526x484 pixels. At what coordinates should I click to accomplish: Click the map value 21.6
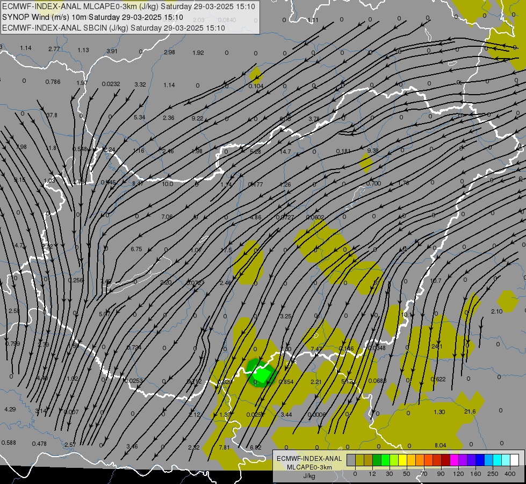tap(470, 411)
